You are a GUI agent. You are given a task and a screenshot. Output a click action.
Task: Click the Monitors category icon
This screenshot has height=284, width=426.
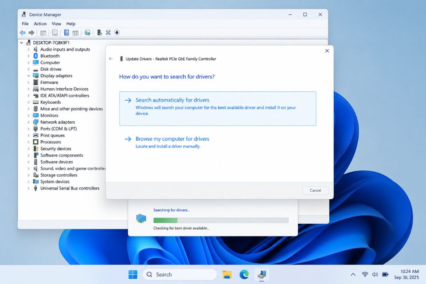[35, 115]
